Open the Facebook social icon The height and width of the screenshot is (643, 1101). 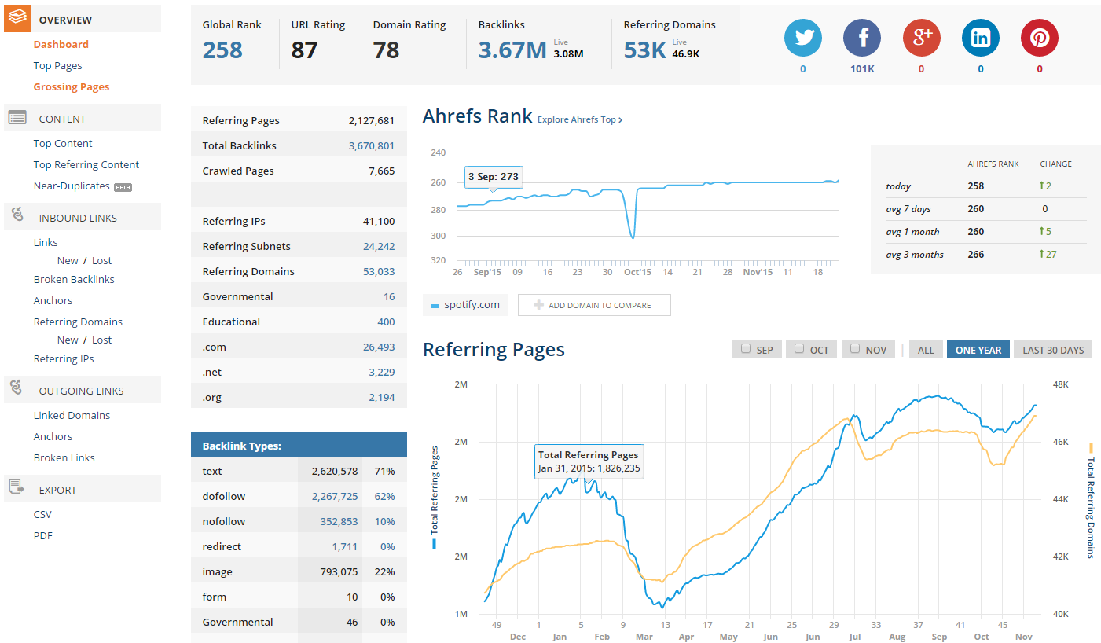click(x=862, y=38)
